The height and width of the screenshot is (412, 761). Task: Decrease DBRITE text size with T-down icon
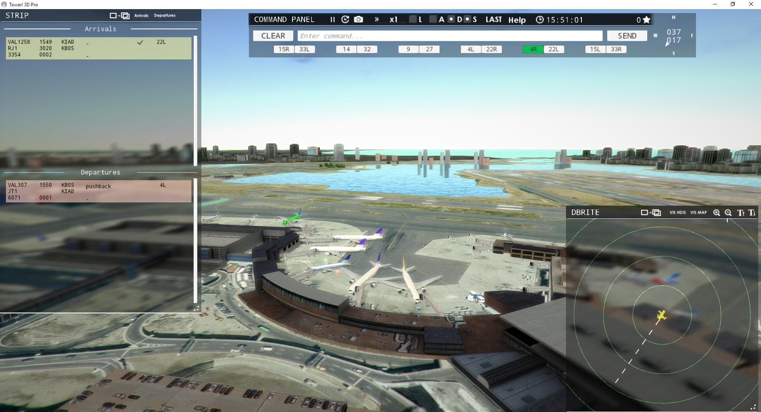pyautogui.click(x=751, y=213)
